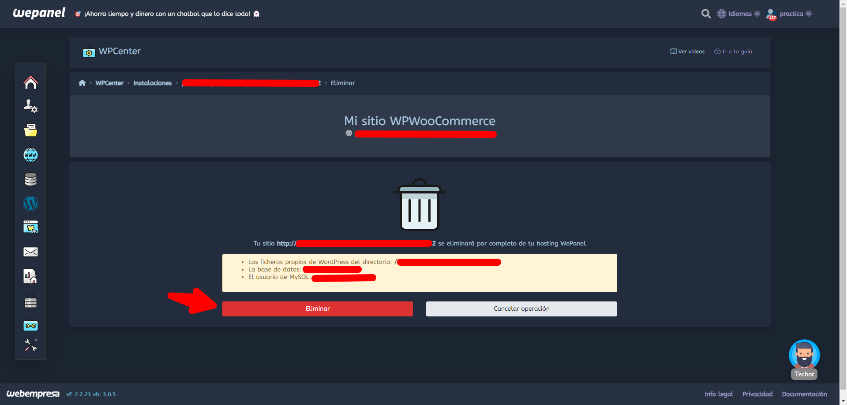Image resolution: width=847 pixels, height=405 pixels.
Task: Open the Idiomas language dropdown
Action: point(739,14)
